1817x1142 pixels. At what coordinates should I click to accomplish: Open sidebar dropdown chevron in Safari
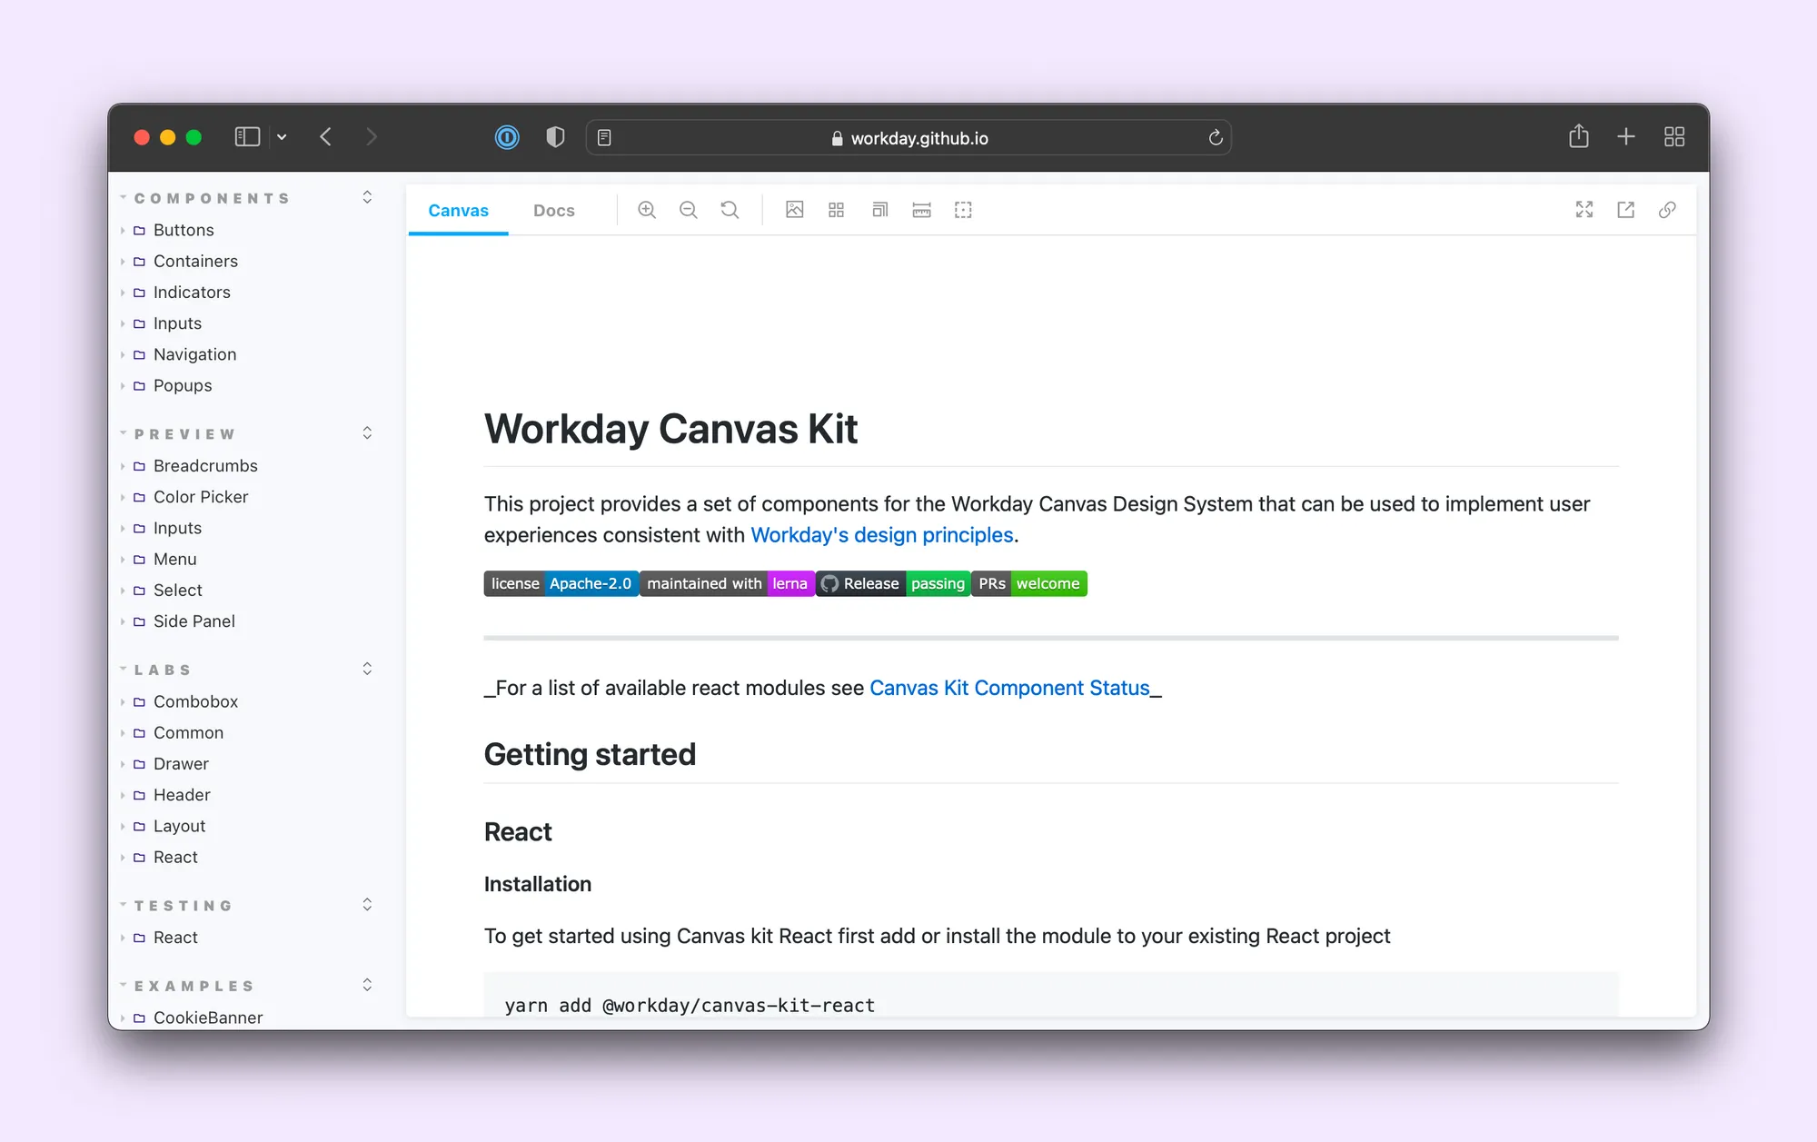[282, 137]
